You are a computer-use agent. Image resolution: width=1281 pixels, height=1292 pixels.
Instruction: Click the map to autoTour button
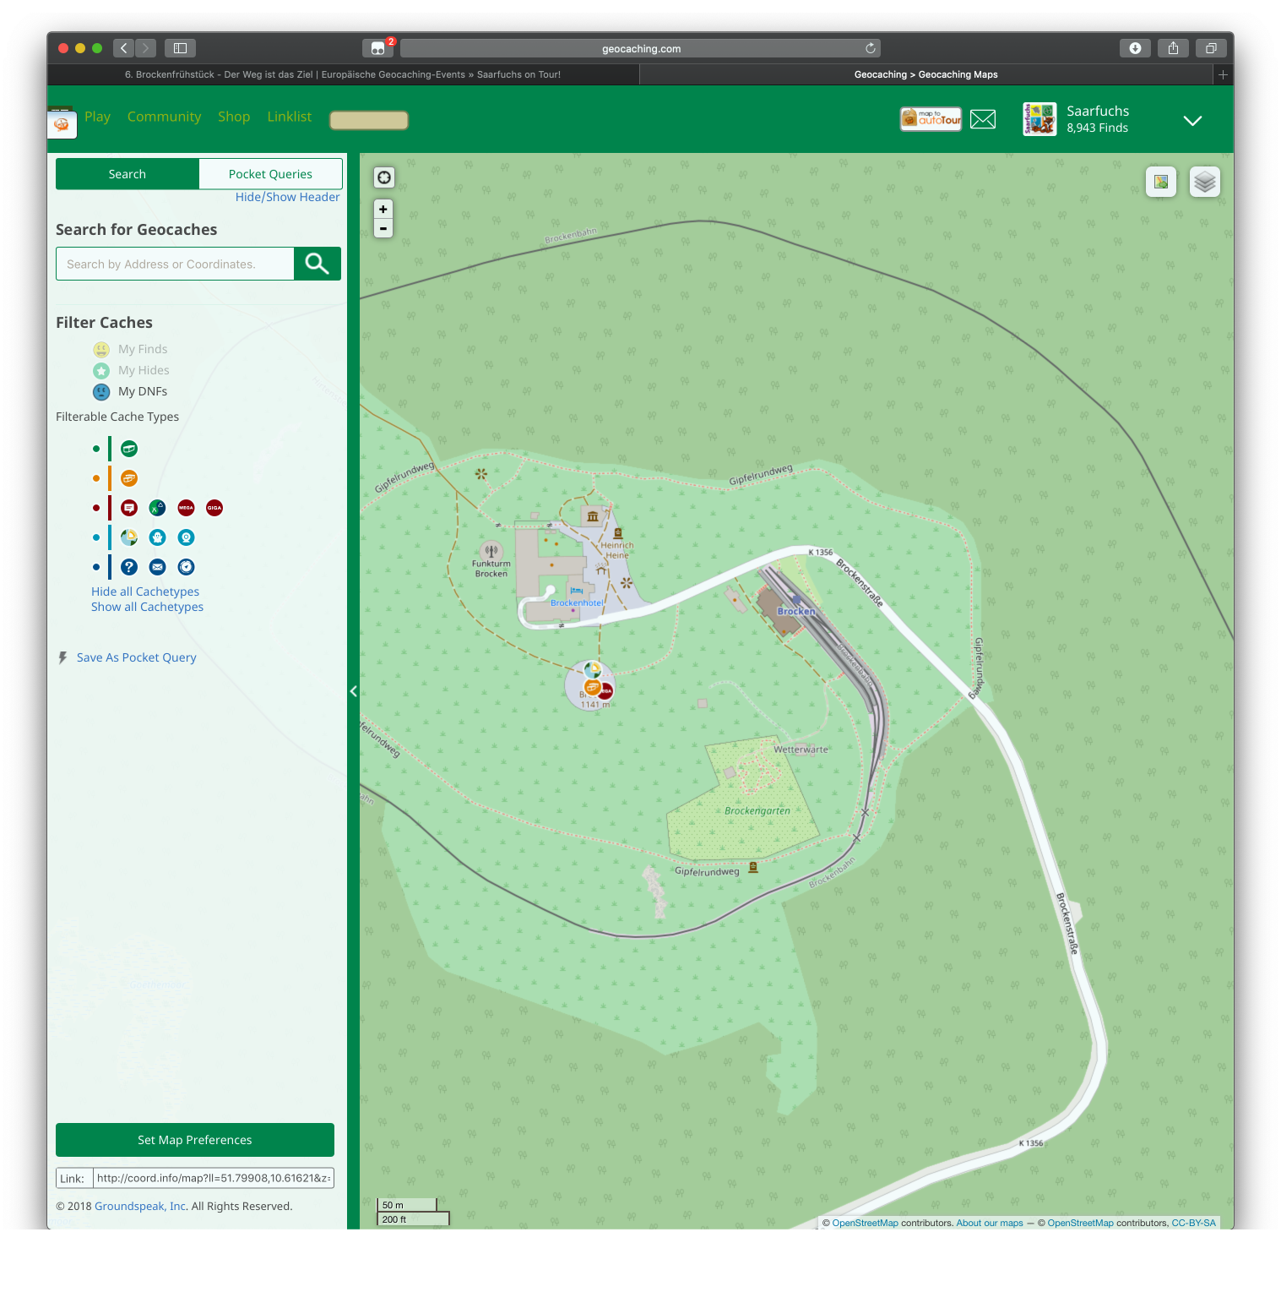931,119
